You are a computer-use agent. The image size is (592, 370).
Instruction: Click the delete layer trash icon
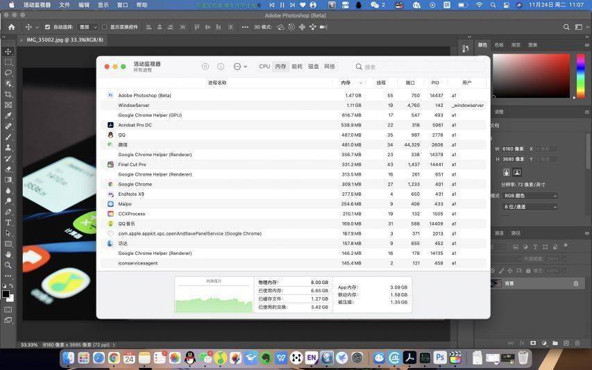[577, 343]
